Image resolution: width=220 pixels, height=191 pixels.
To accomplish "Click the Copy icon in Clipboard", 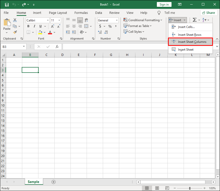I will (x=15, y=26).
